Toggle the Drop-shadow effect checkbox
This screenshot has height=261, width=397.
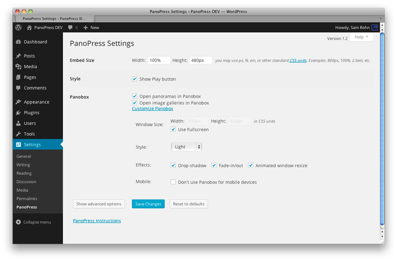(173, 165)
